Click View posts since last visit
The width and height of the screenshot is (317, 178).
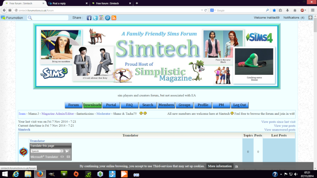pyautogui.click(x=278, y=122)
